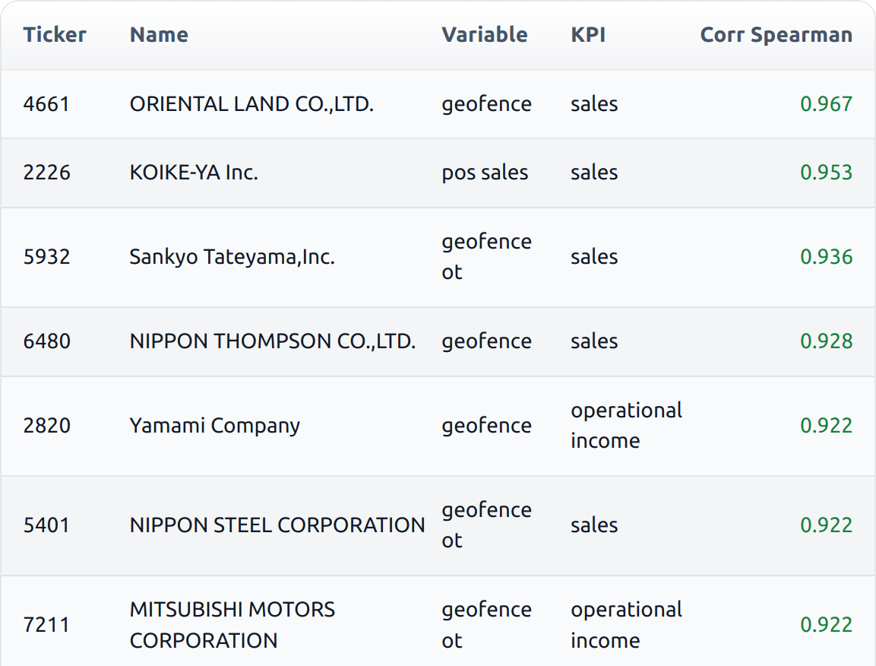Click the geofence variable for ticker 6480

[485, 341]
